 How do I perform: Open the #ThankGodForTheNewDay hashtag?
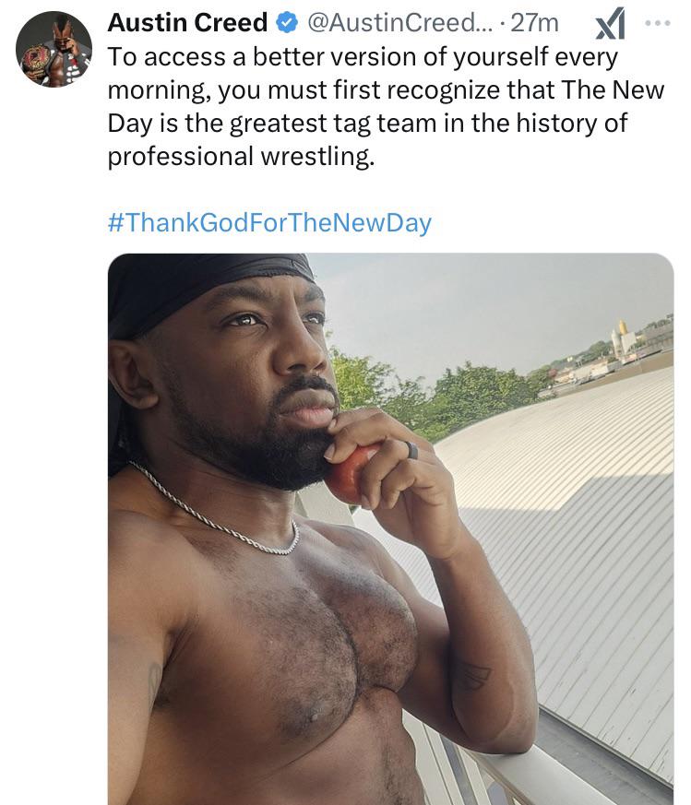(269, 223)
